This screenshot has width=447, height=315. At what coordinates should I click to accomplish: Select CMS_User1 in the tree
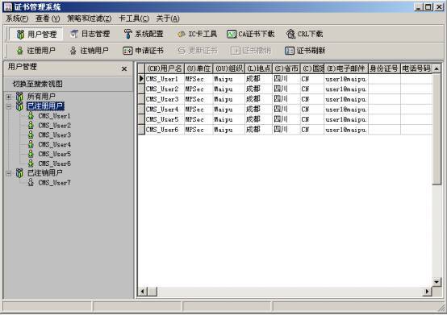[x=54, y=116]
